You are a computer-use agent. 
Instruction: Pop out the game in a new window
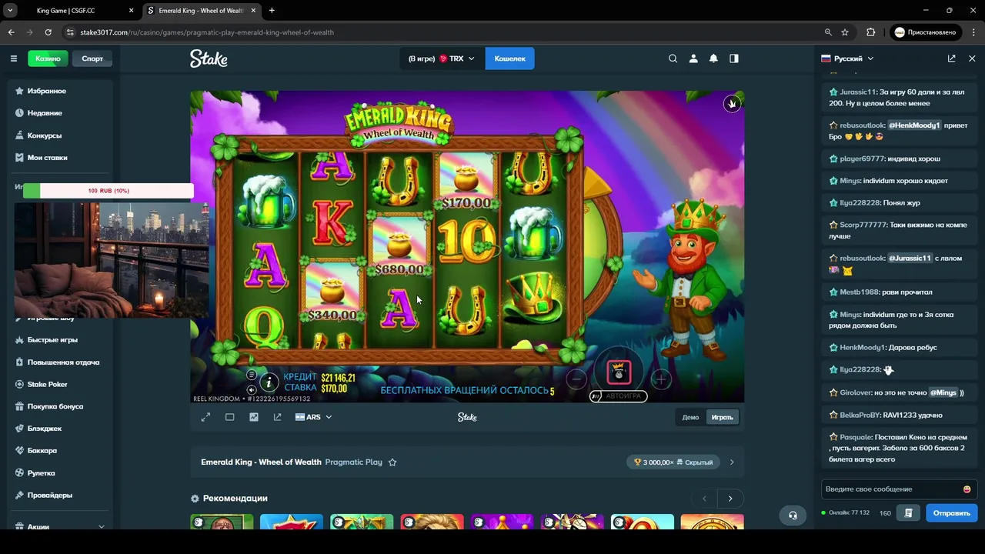click(x=277, y=417)
